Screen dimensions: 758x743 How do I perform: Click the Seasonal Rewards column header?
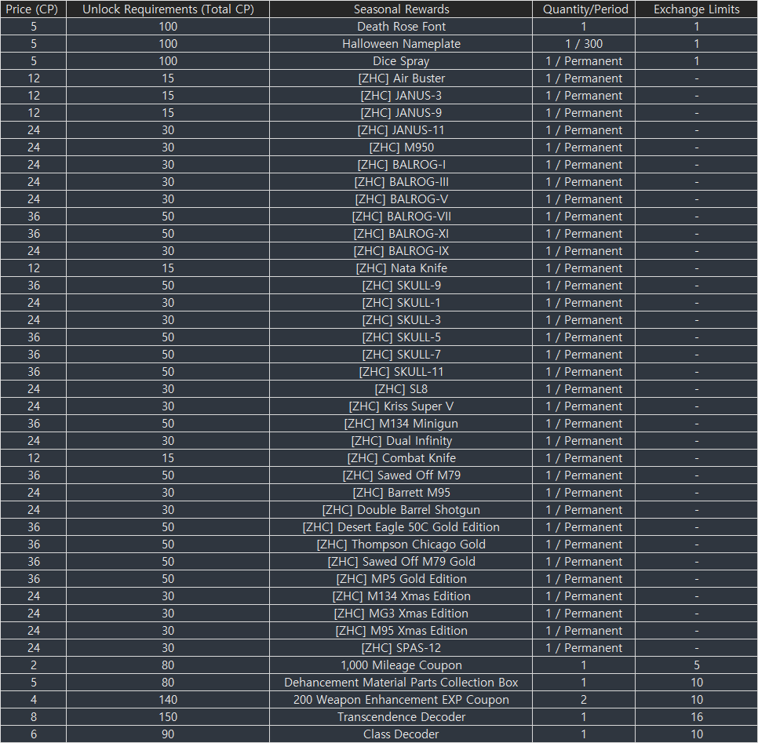(x=401, y=9)
